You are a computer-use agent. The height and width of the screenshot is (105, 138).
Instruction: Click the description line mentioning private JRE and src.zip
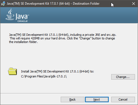[x=63, y=35]
